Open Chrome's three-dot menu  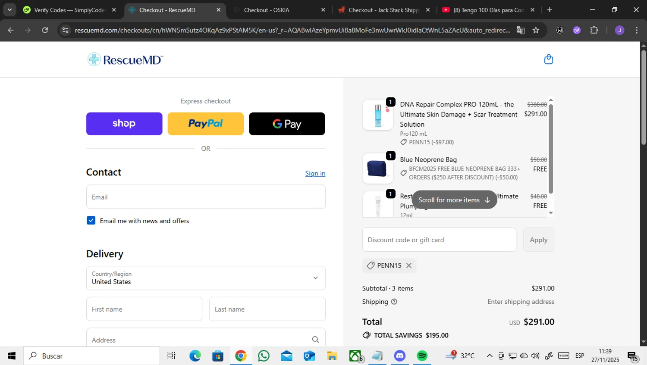click(x=637, y=30)
